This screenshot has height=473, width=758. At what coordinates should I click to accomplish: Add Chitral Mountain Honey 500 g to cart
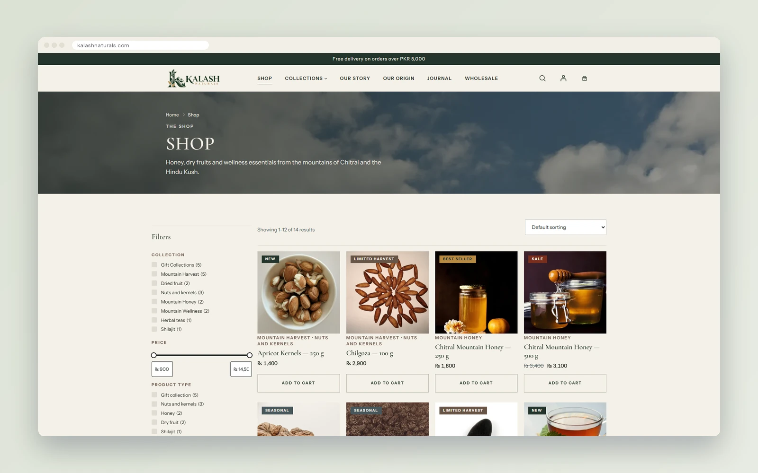pos(565,383)
